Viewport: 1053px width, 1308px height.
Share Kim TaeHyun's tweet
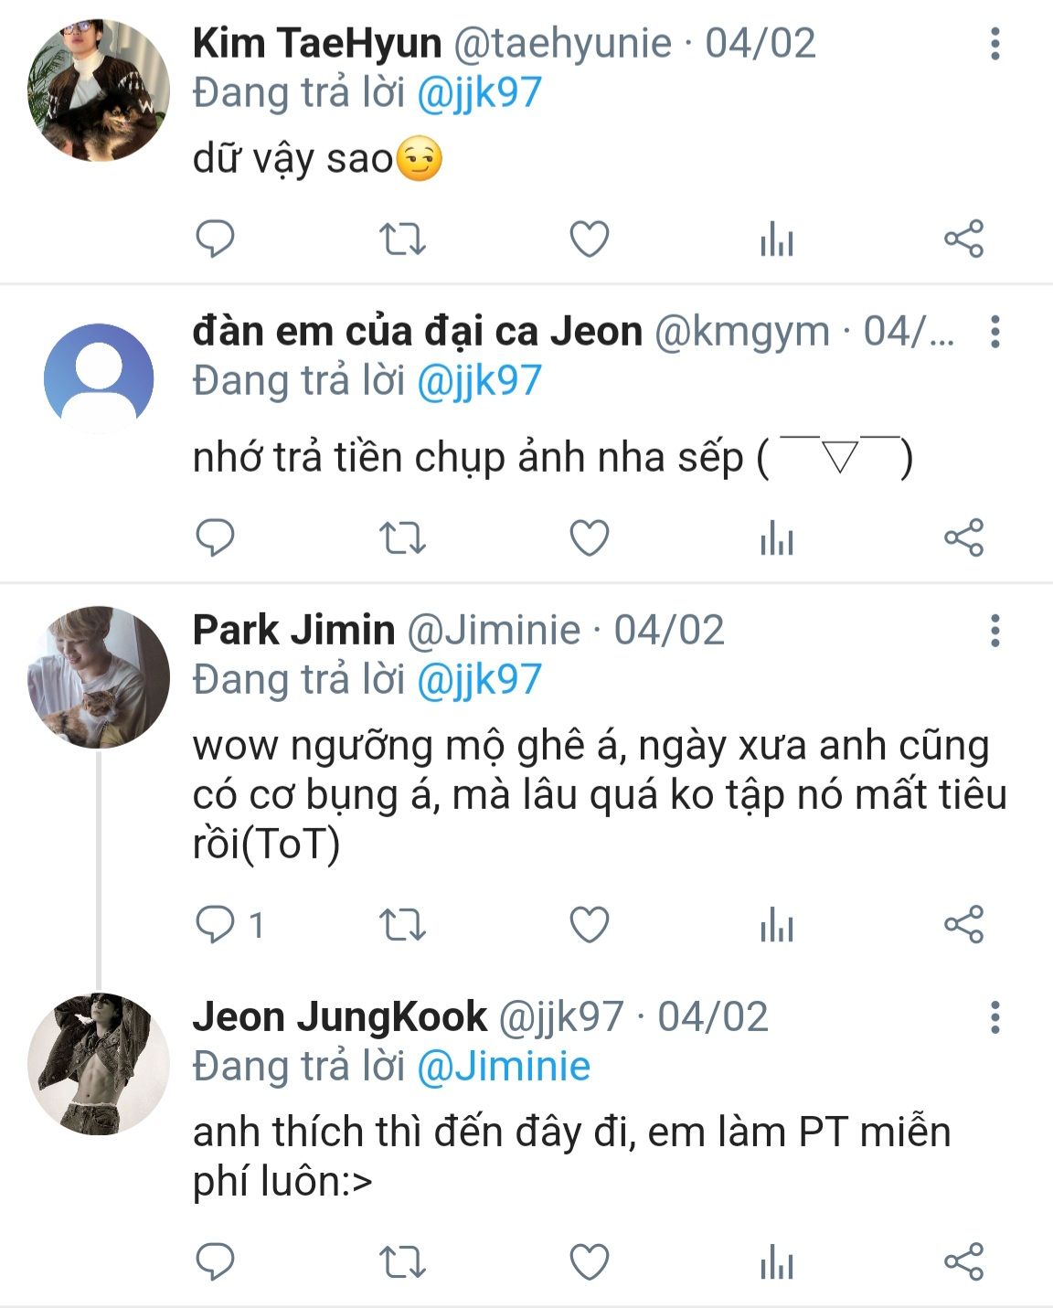(x=963, y=239)
